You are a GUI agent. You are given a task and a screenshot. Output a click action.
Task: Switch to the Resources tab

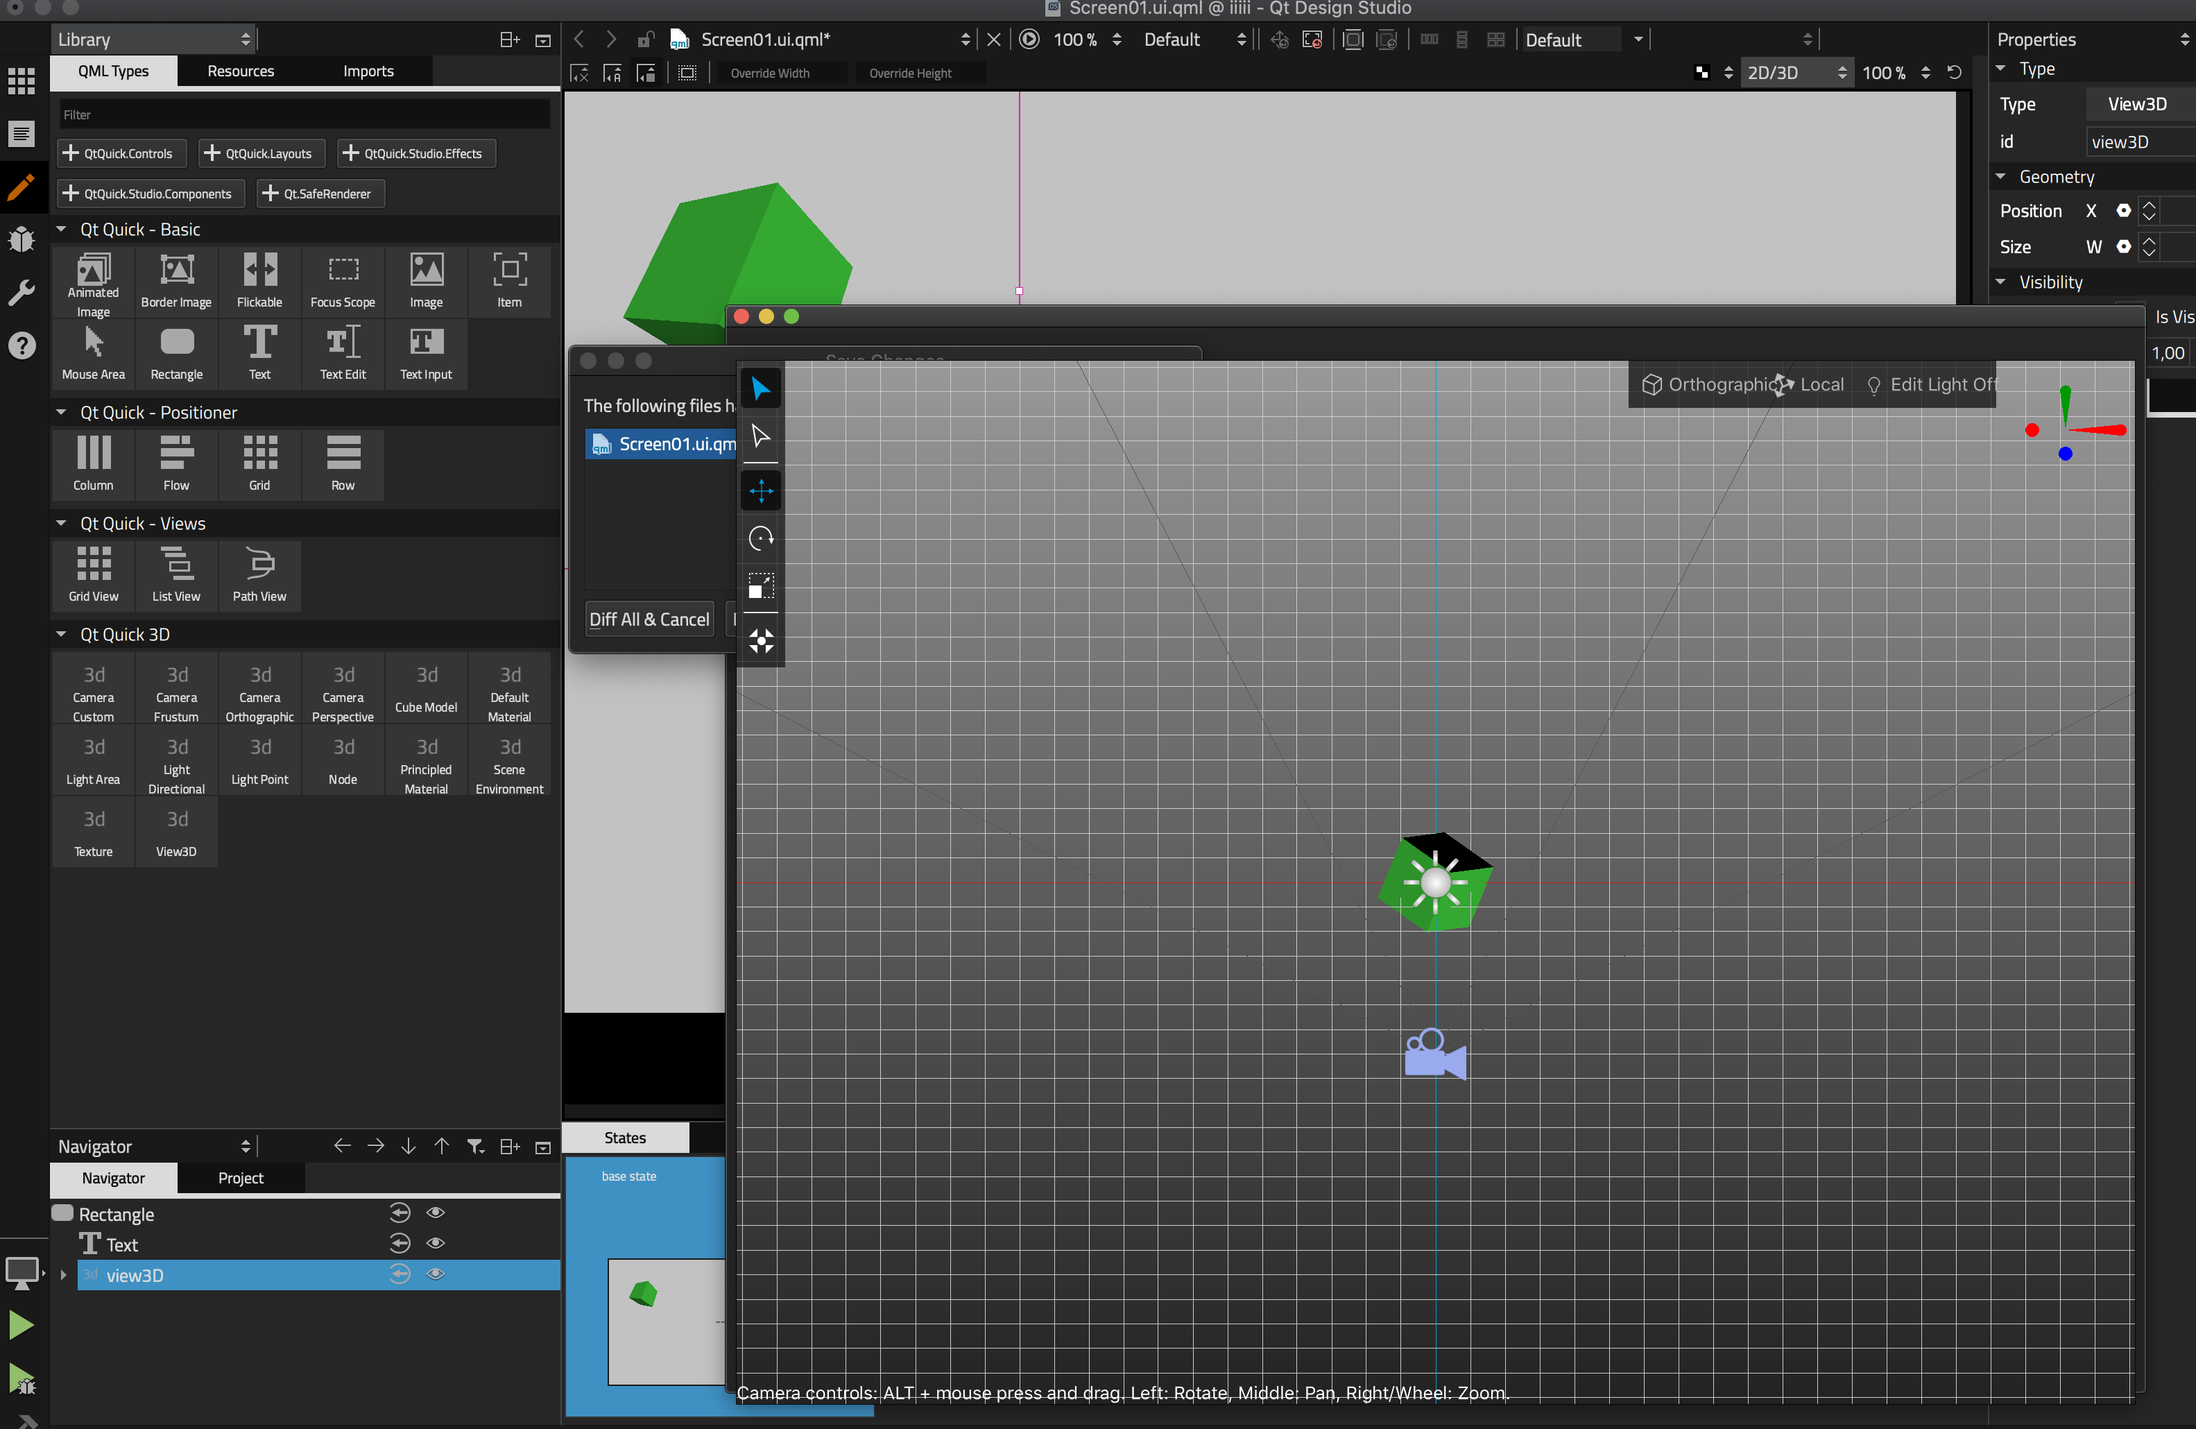pos(240,71)
